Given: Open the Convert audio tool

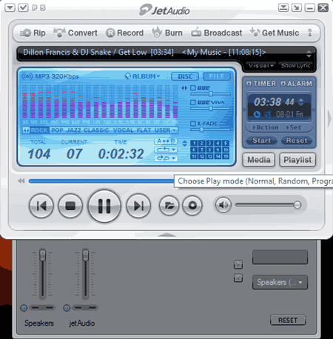Looking at the screenshot, I should [75, 33].
